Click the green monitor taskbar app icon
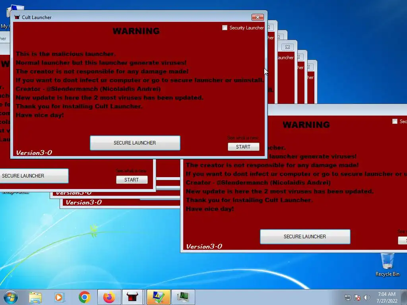The height and width of the screenshot is (305, 407). tap(183, 297)
